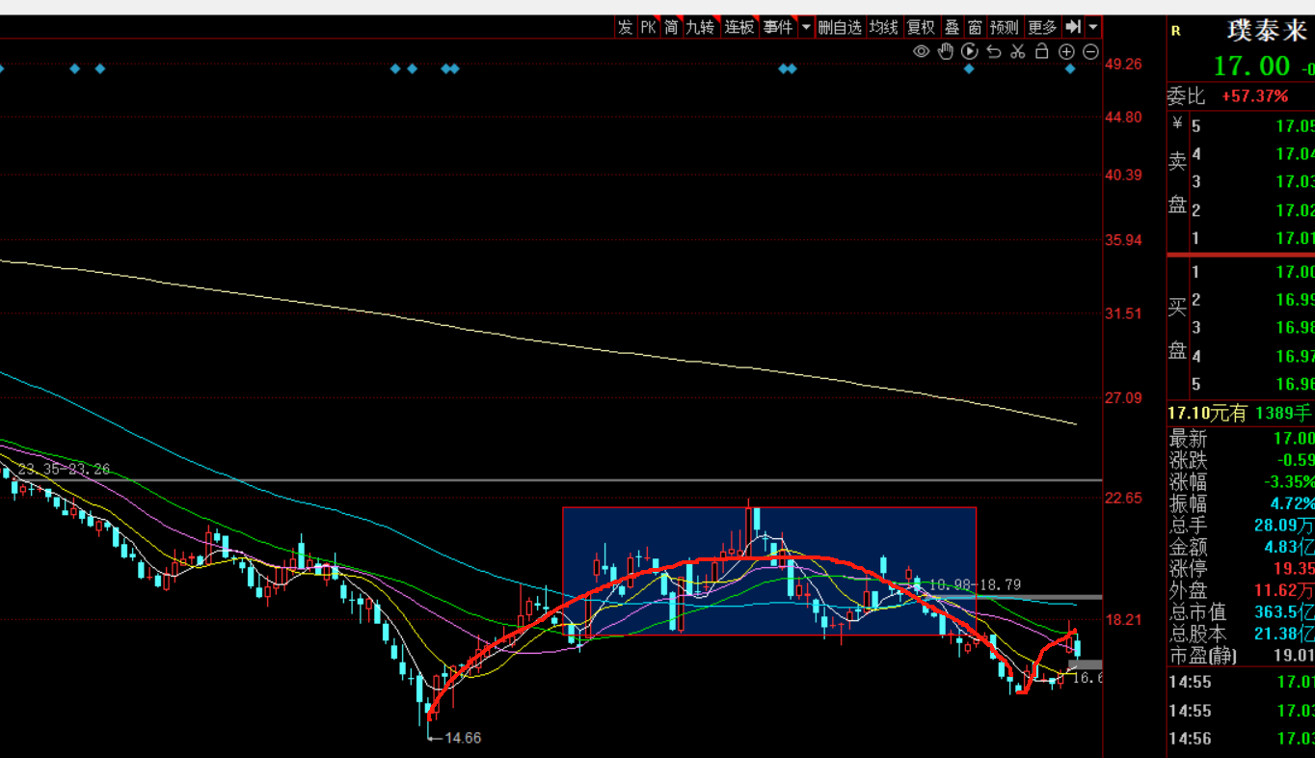Zoom in with the plus circle icon
Screen dimensions: 1315x758
tap(1067, 52)
